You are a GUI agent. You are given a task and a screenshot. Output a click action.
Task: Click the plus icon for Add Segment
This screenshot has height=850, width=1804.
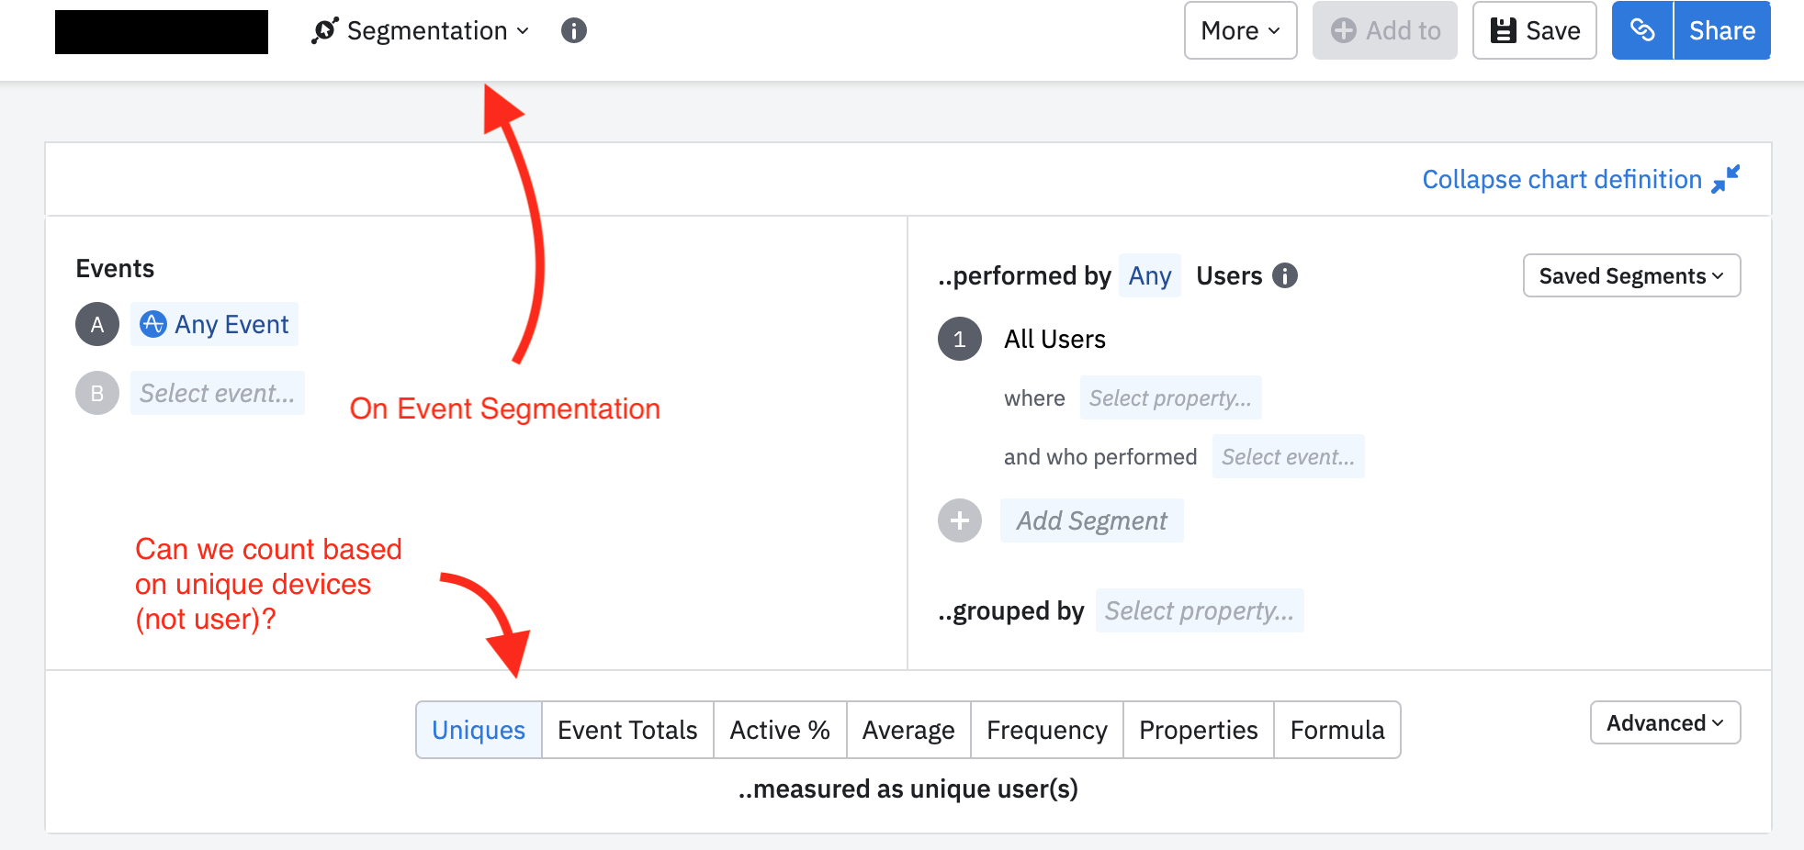(x=960, y=521)
